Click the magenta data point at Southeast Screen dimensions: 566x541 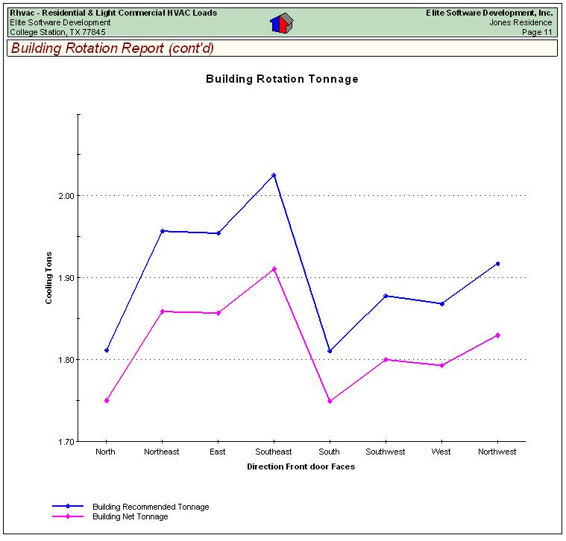tap(274, 269)
